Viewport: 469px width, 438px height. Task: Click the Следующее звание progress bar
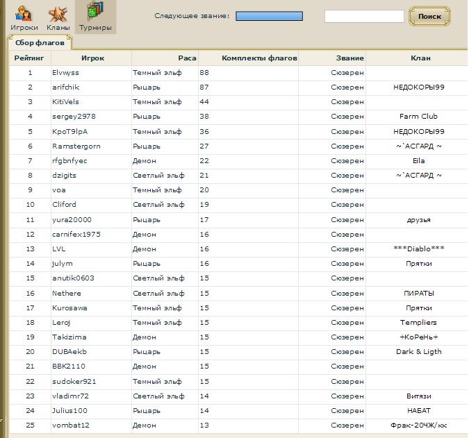(x=269, y=16)
